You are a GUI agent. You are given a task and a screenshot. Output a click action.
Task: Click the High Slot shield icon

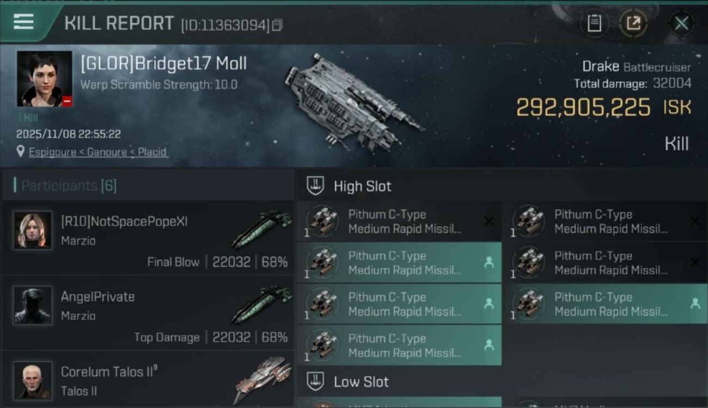[x=315, y=186]
